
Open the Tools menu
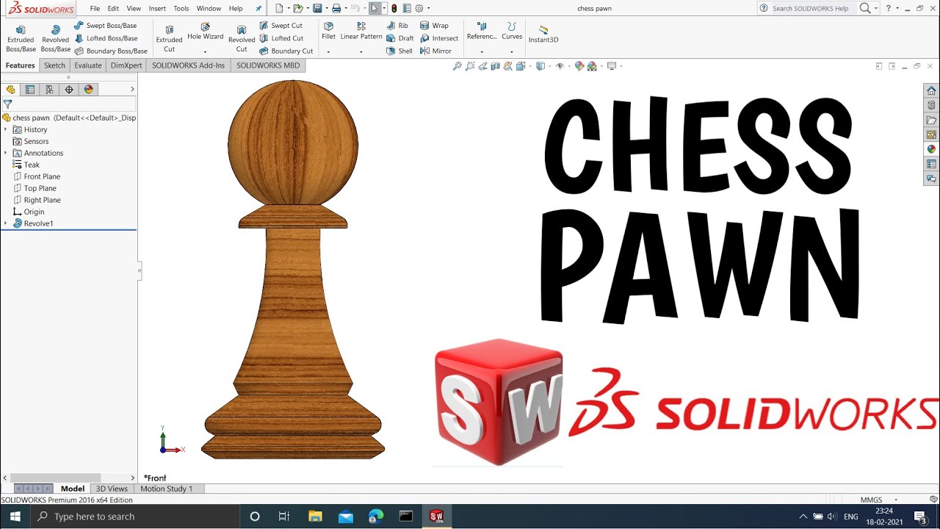(x=181, y=9)
